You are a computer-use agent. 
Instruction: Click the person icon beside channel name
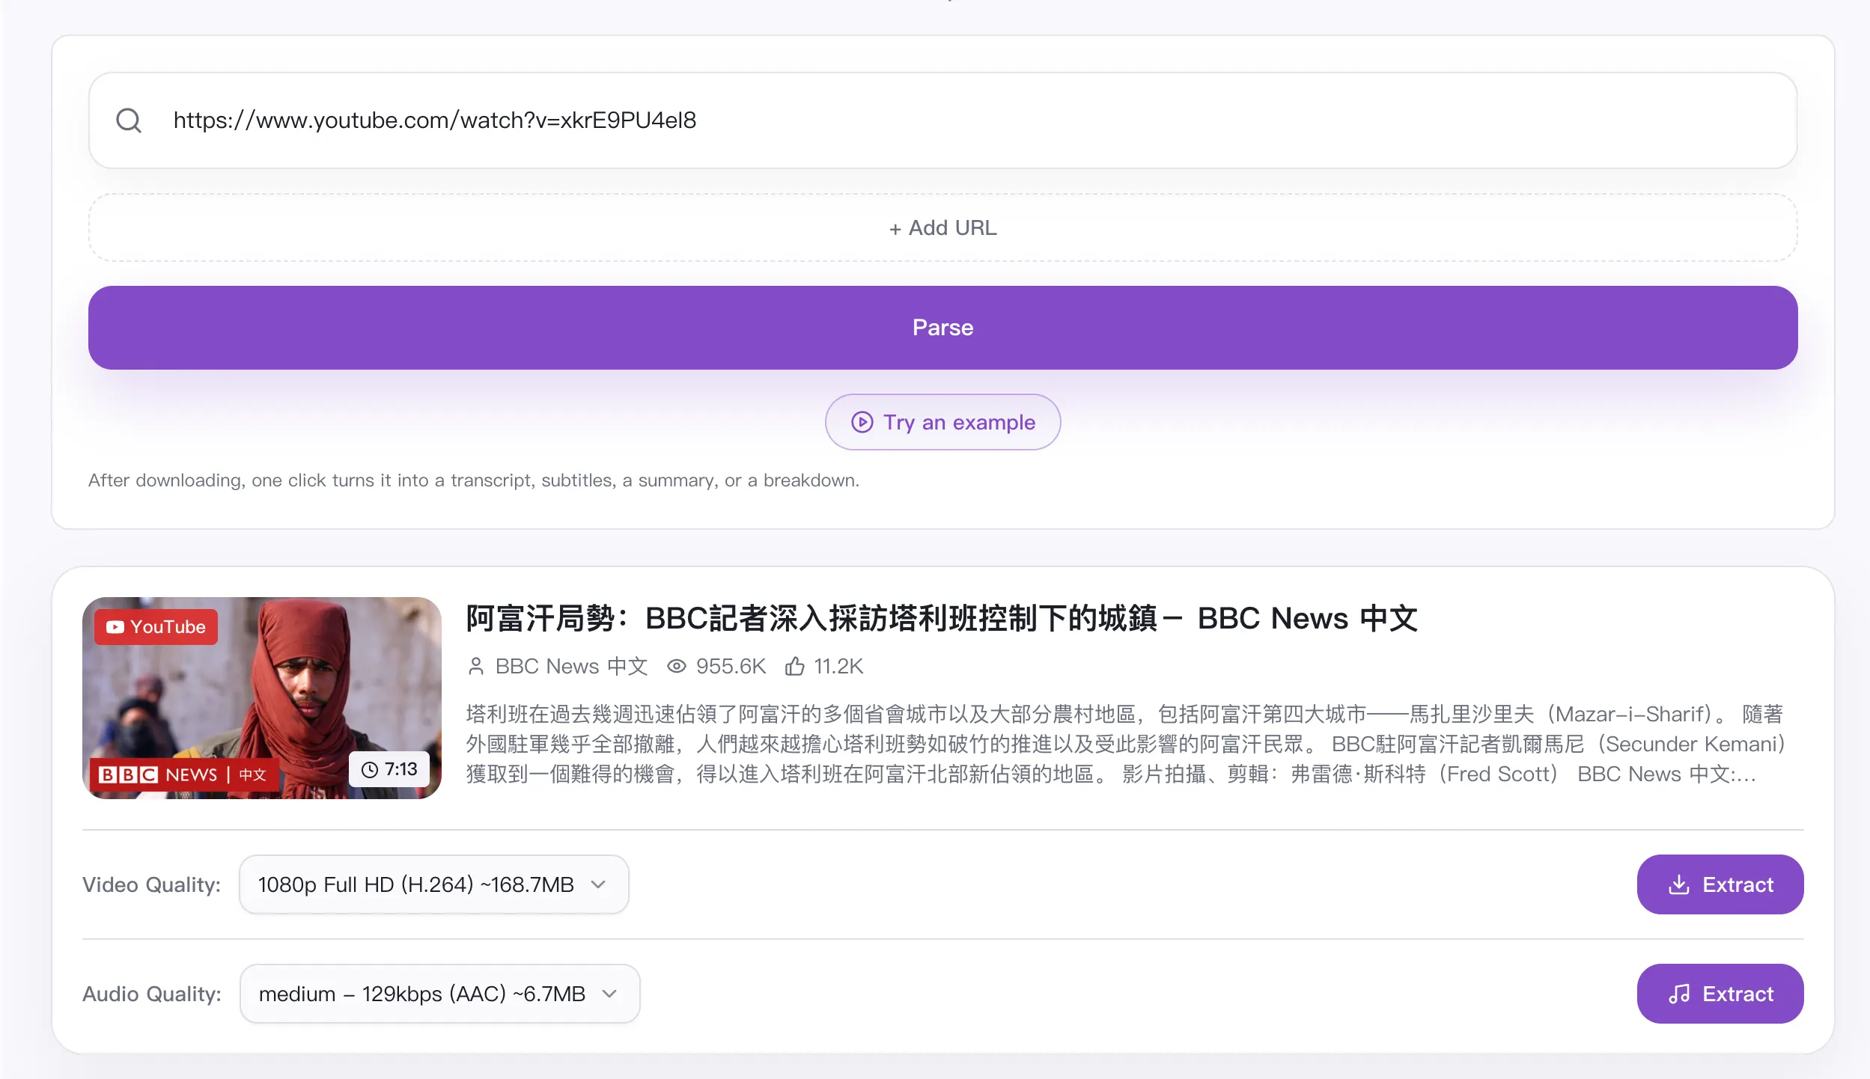476,666
